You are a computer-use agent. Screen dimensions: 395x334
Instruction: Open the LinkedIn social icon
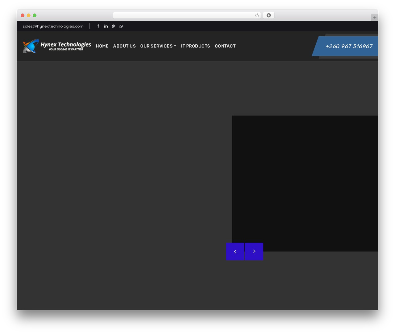(106, 26)
